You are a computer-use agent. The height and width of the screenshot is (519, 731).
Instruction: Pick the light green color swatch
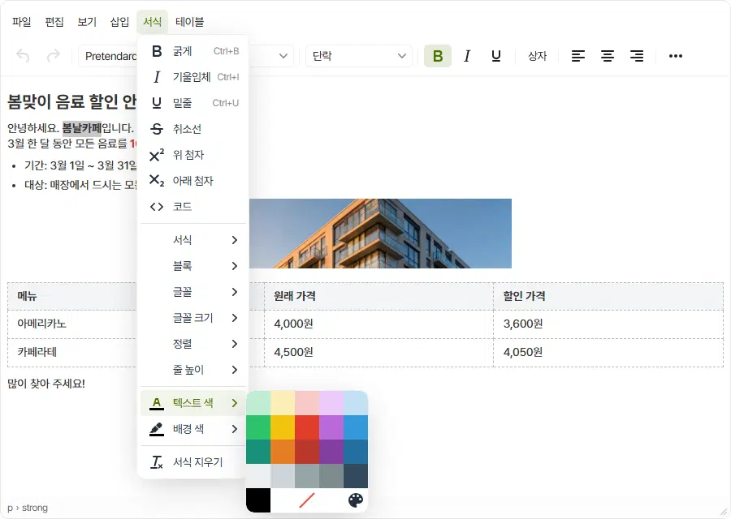[258, 403]
